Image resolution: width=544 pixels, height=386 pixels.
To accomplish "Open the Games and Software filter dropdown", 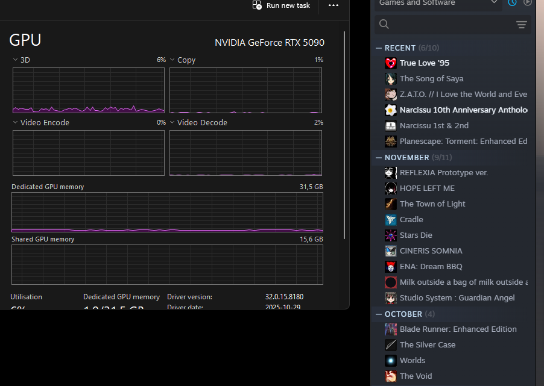I will 438,4.
